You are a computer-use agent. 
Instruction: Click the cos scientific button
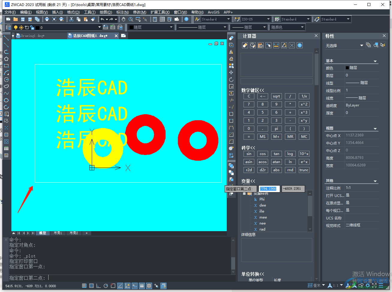click(x=263, y=154)
